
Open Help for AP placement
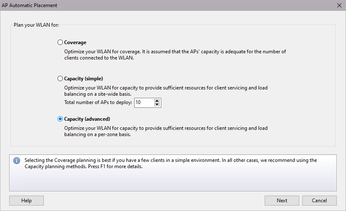click(26, 201)
